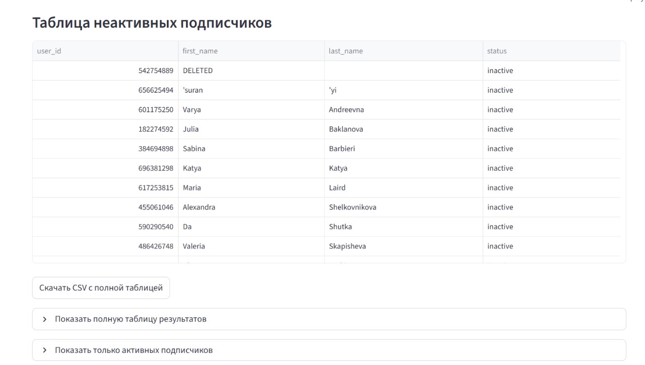Select the user_id cell 542754889

156,71
